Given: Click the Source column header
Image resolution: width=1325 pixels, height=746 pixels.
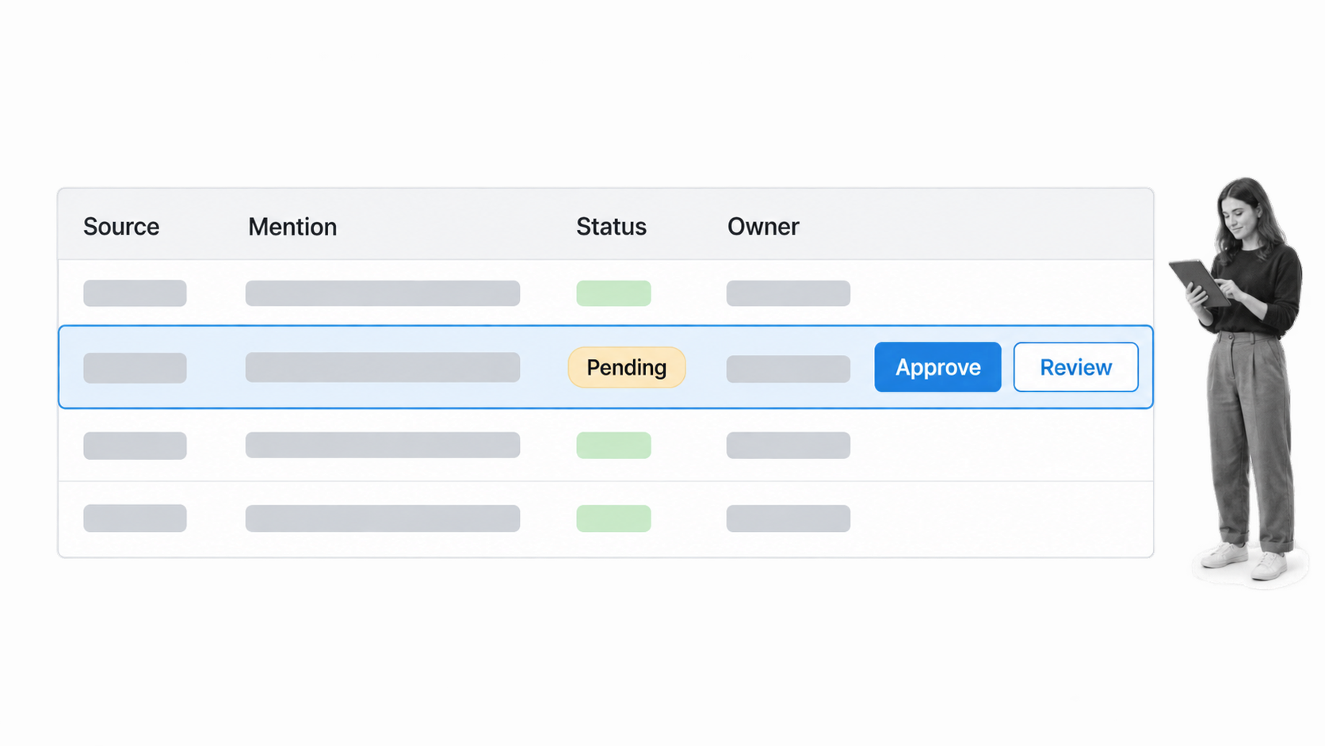Looking at the screenshot, I should point(121,227).
